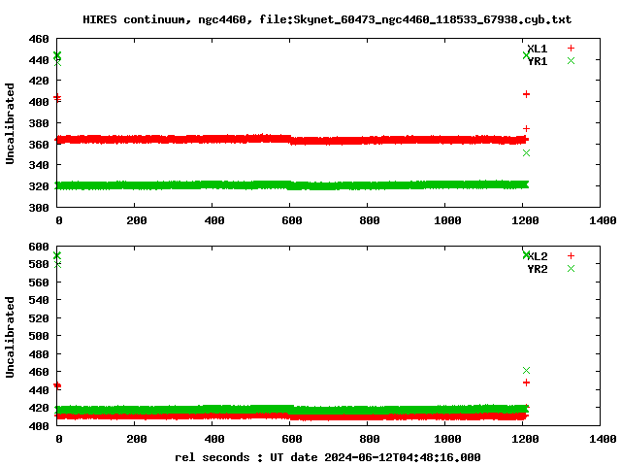
Task: Select the gray x outlier near 352 in top plot
Action: [x=526, y=152]
